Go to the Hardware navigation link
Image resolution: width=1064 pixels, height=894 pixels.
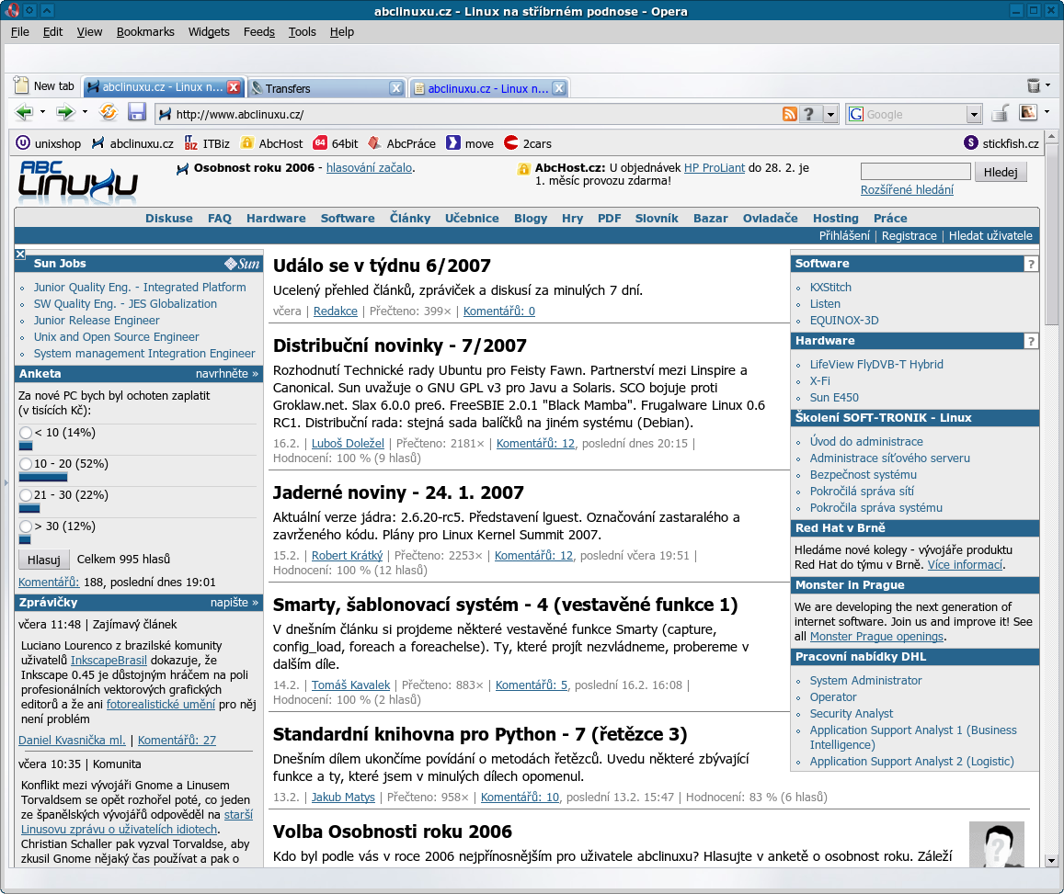tap(276, 219)
